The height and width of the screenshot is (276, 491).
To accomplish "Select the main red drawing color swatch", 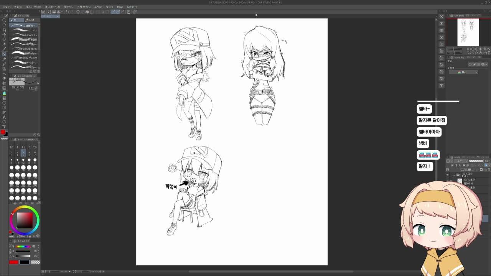I will pos(3,132).
